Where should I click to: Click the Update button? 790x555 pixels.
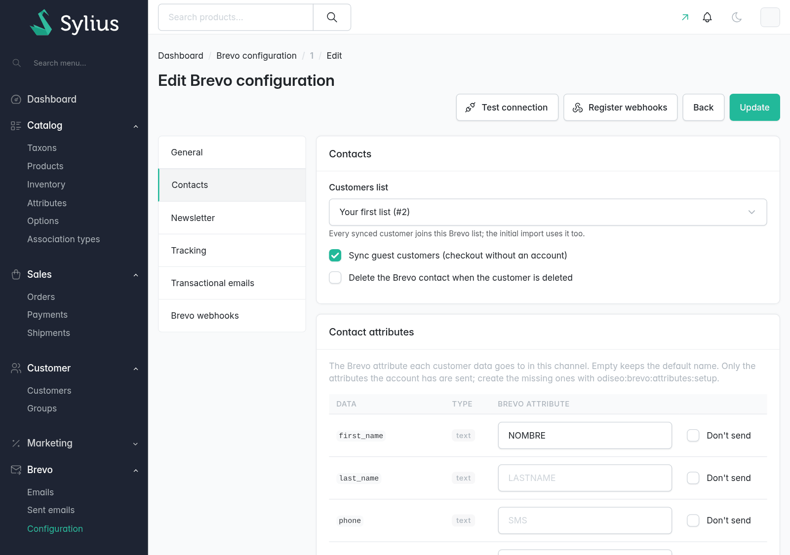(754, 108)
